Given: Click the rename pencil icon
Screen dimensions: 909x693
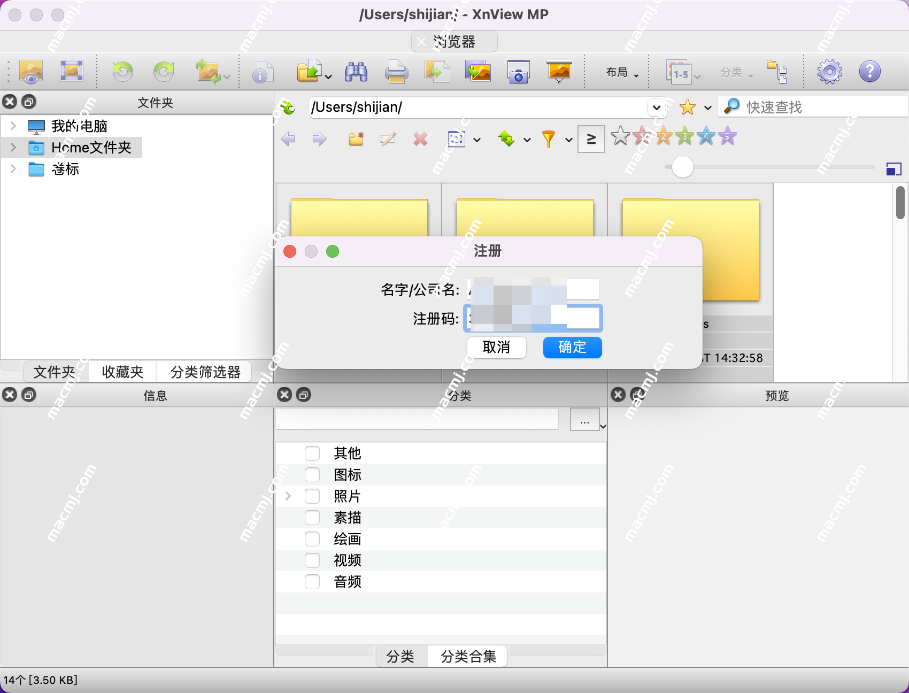Looking at the screenshot, I should click(388, 139).
